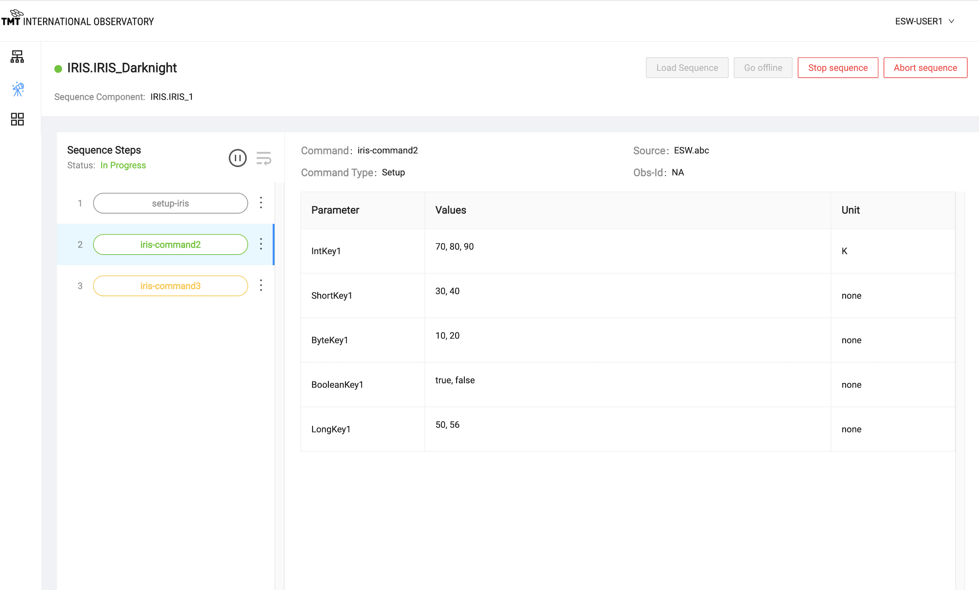The height and width of the screenshot is (590, 979).
Task: Click the Load Sequence menu item
Action: (x=687, y=68)
